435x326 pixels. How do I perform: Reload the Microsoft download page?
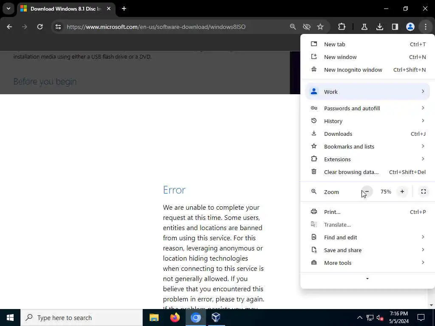coord(40,27)
